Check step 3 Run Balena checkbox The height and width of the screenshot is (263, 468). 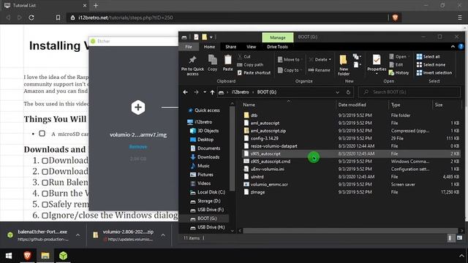click(45, 183)
